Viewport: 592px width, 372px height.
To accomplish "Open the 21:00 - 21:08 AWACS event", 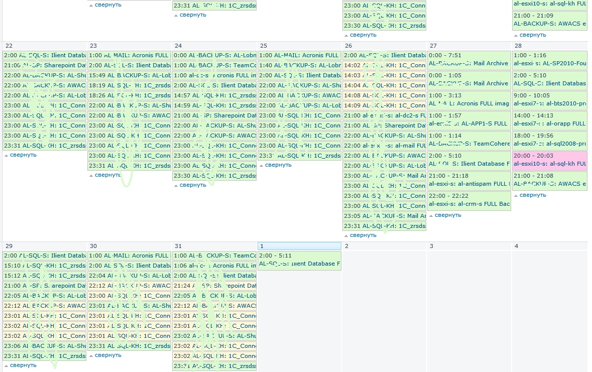I will 550,180.
